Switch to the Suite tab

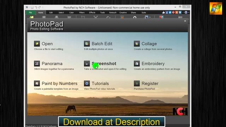click(144, 13)
